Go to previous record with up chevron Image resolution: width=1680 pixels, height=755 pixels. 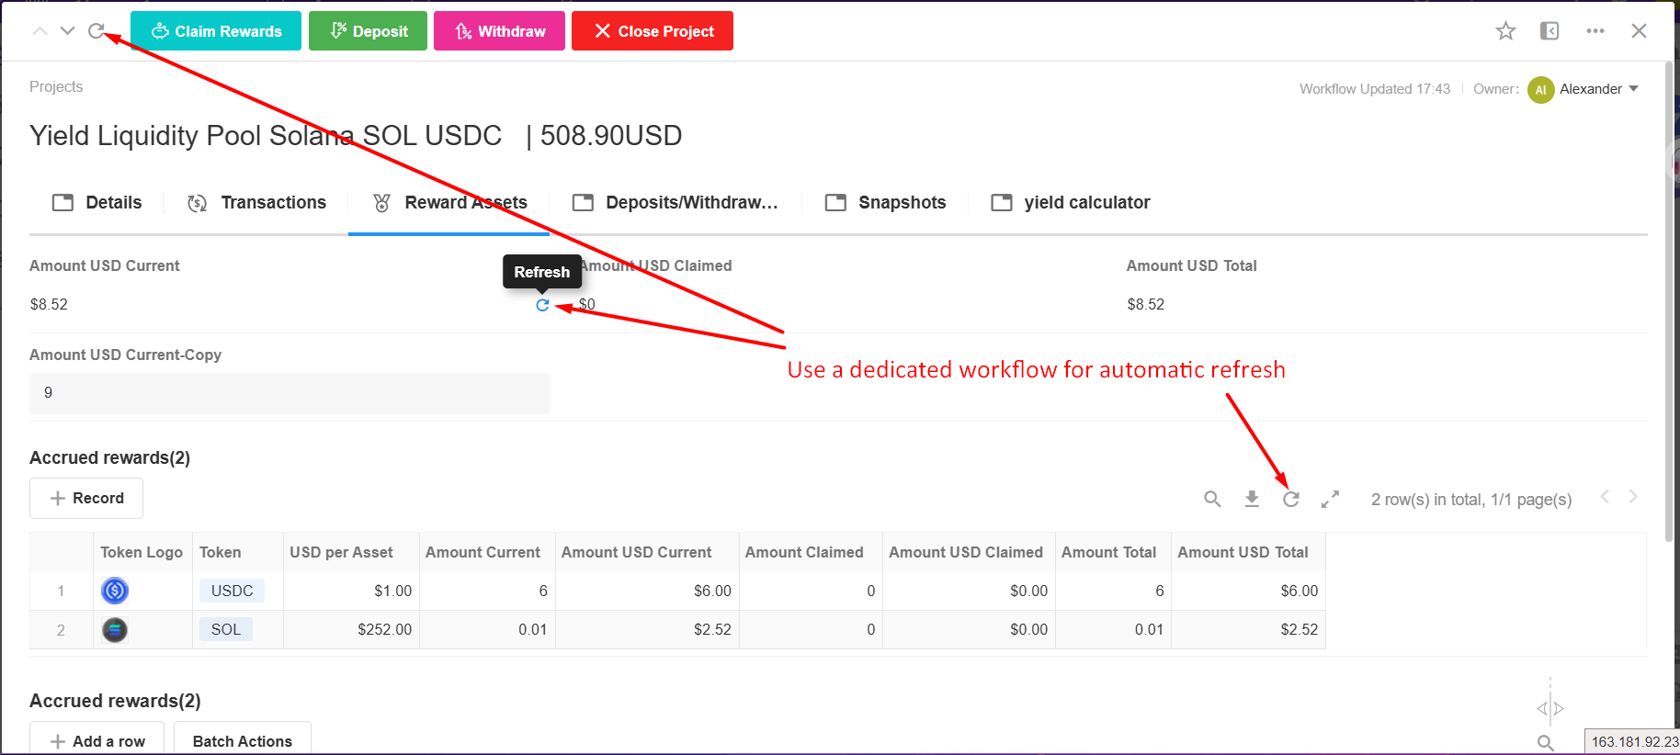[40, 31]
